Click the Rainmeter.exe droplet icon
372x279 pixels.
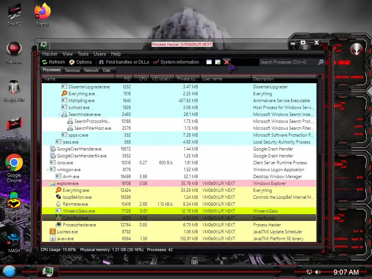(x=58, y=204)
